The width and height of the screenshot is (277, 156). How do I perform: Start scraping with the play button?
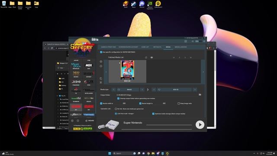coord(200,125)
